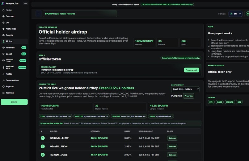Open the Drop History dropdown

(185, 89)
